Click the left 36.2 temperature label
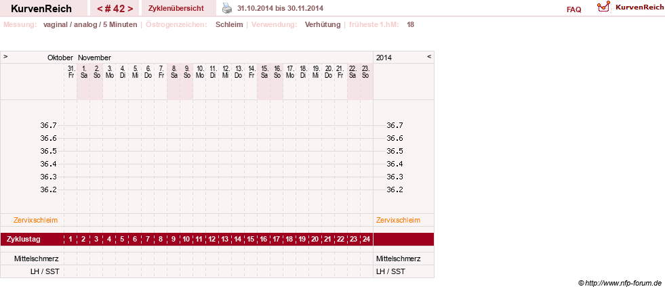This screenshot has height=291, width=665. tap(48, 189)
